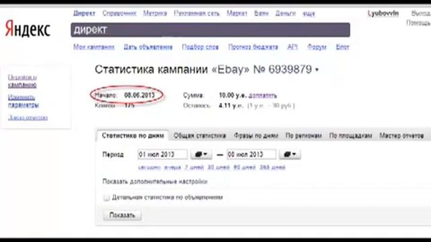Select сегодня period shortcut

tap(150, 167)
